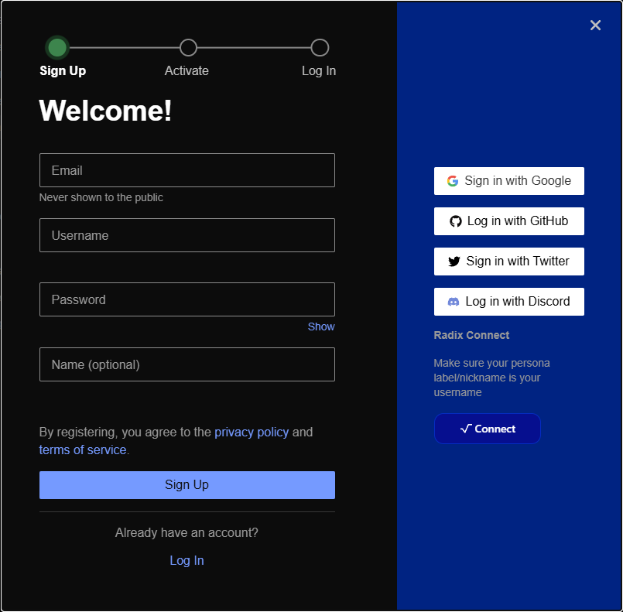Log in with GitHub
Screen dimensions: 623x612
(x=508, y=221)
